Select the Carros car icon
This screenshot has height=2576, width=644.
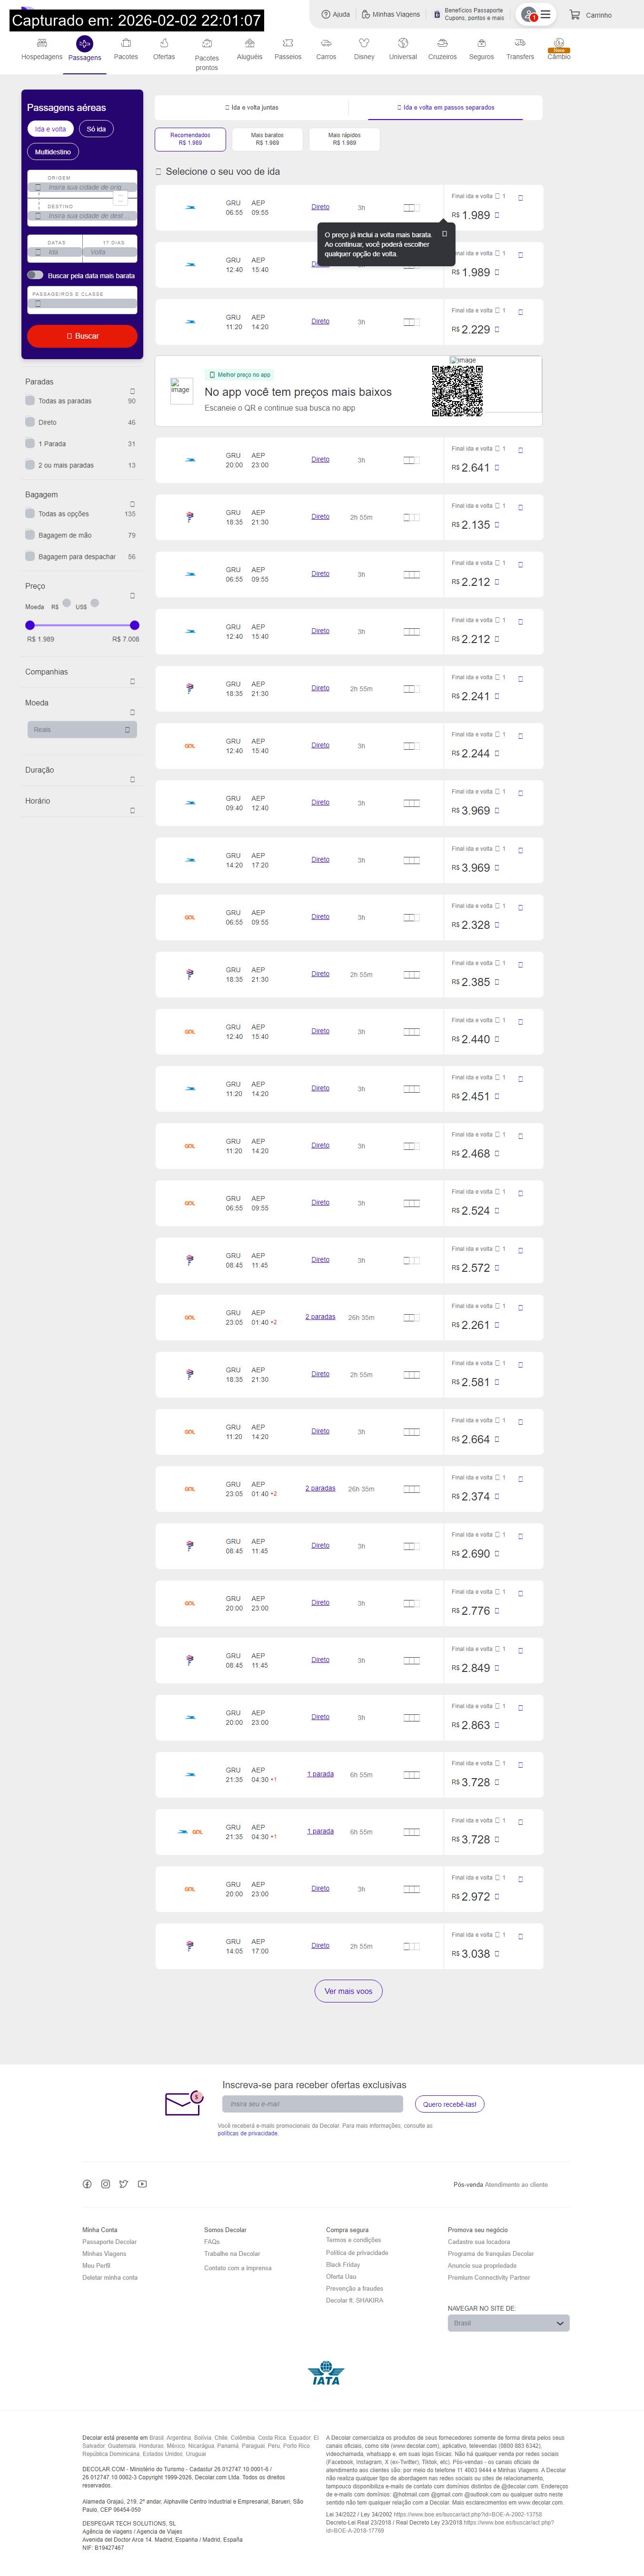point(326,44)
